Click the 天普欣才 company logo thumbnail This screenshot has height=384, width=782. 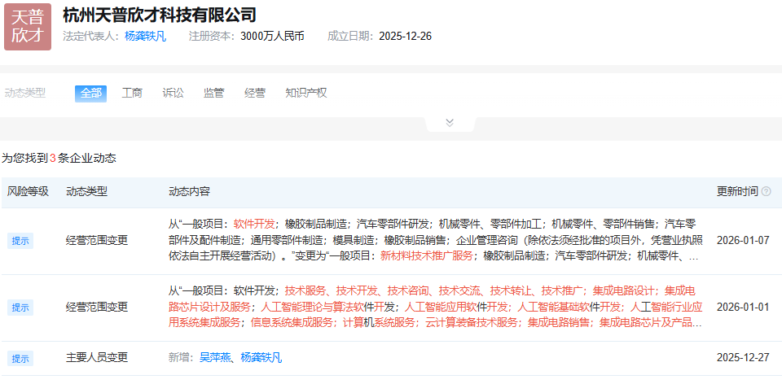pos(28,26)
